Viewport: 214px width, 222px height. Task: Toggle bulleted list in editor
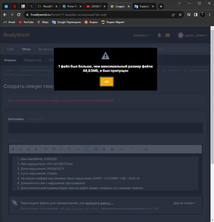[79, 149]
